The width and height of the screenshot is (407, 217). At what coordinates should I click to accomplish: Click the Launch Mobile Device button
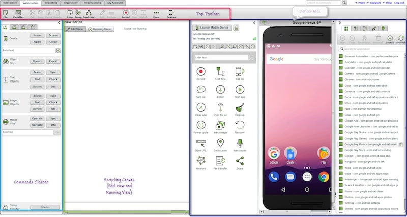212,28
